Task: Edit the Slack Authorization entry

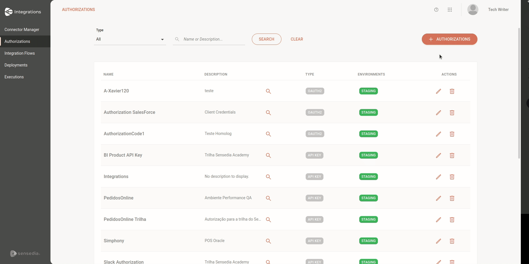Action: 438,262
